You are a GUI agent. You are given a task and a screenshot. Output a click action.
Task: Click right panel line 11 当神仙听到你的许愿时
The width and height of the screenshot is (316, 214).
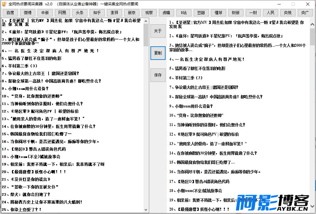[207, 125]
